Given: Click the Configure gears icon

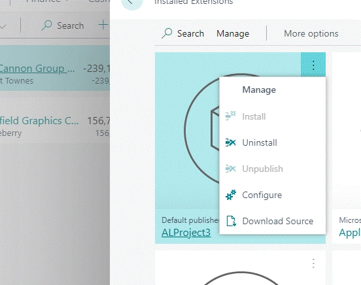Looking at the screenshot, I should (230, 195).
